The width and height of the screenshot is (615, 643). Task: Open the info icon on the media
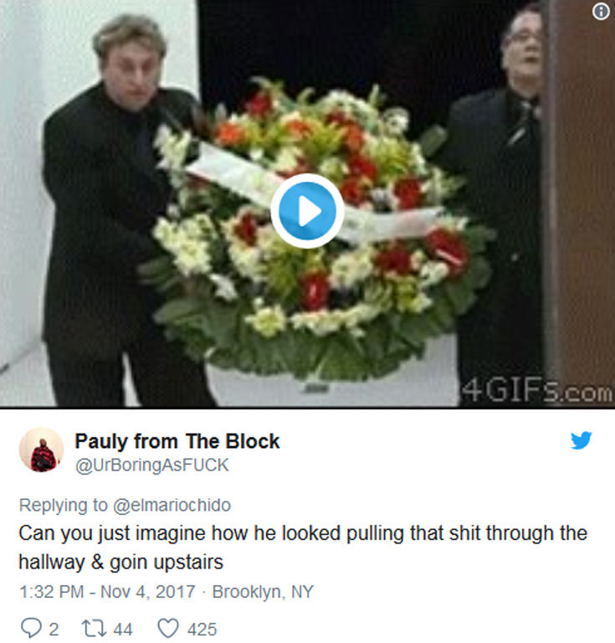point(601,11)
